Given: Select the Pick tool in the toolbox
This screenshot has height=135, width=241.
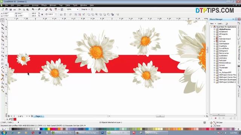Looking at the screenshot, I should point(2,20).
